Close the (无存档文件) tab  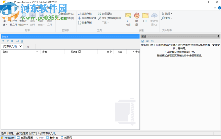[x=21, y=46]
